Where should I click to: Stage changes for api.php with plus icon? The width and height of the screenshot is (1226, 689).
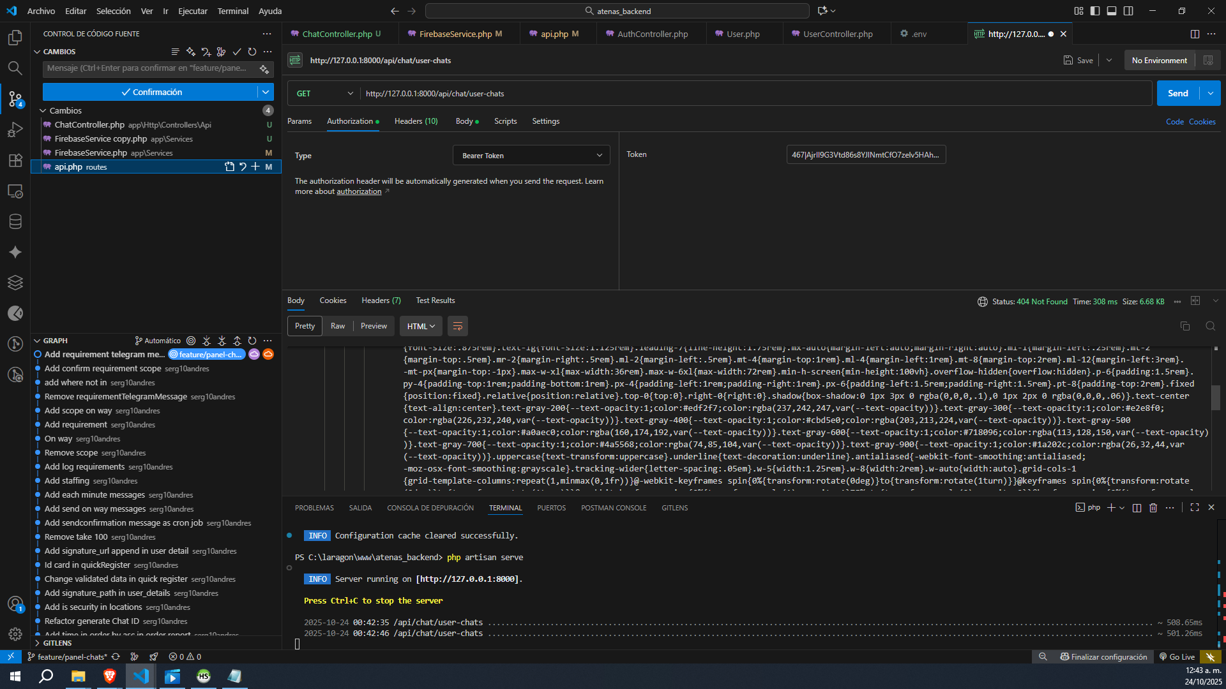(255, 167)
